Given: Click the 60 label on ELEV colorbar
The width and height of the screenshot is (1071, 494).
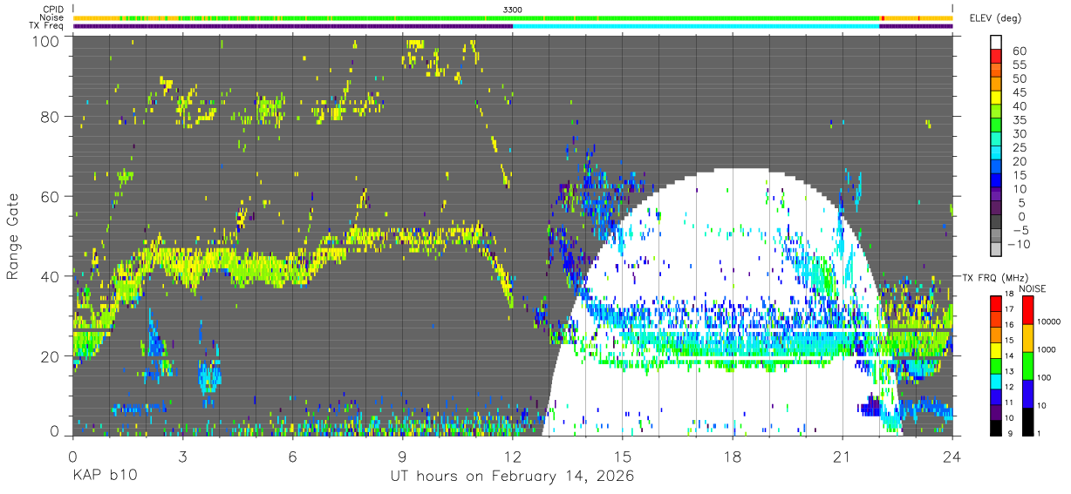Looking at the screenshot, I should point(1018,51).
